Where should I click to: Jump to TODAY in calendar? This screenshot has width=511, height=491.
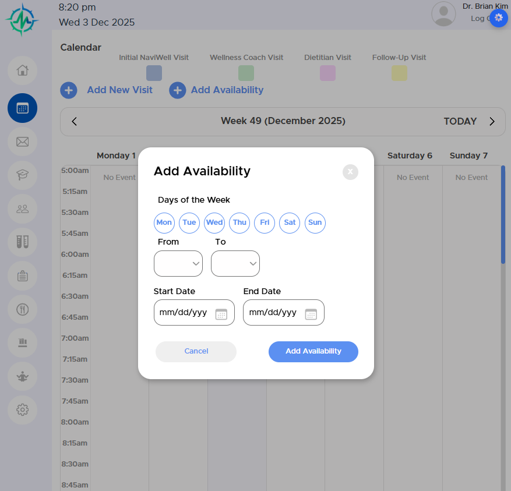[460, 122]
